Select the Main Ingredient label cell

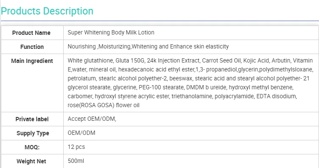coord(32,83)
